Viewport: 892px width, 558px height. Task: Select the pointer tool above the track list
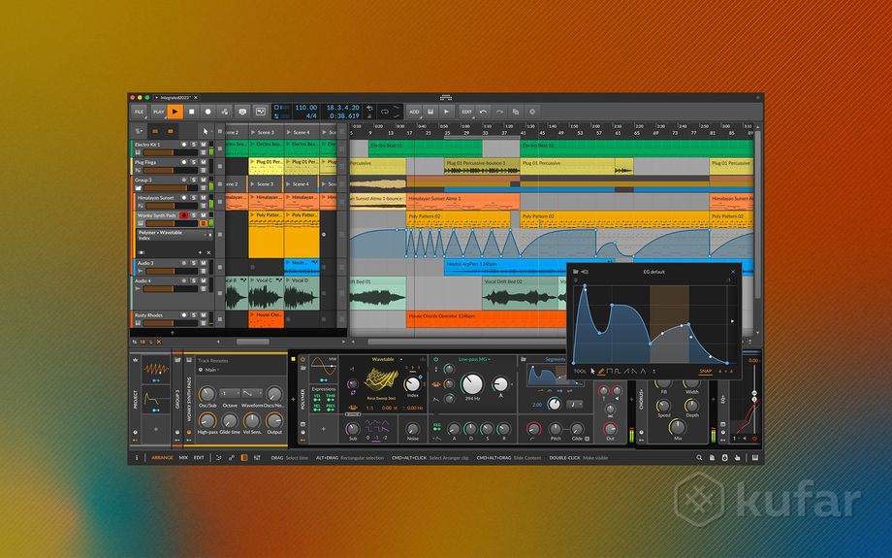[x=206, y=131]
